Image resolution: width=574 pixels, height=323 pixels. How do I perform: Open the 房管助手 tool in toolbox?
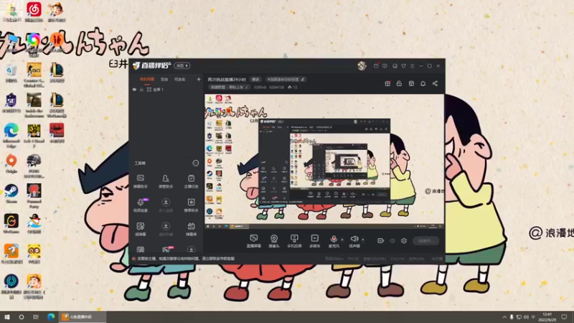(166, 182)
